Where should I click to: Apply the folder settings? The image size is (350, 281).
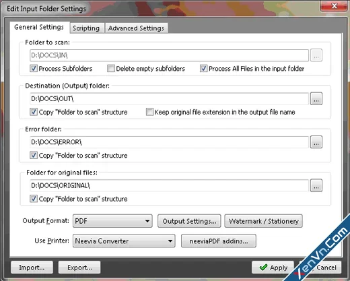click(273, 268)
